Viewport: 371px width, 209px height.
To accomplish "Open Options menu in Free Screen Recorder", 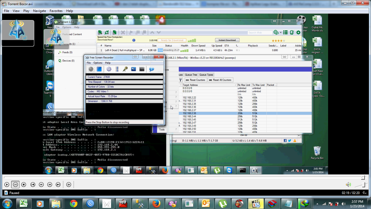I will pos(98,63).
